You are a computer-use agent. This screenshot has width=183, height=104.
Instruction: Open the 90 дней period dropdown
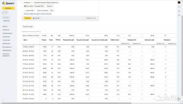pyautogui.click(x=50, y=6)
